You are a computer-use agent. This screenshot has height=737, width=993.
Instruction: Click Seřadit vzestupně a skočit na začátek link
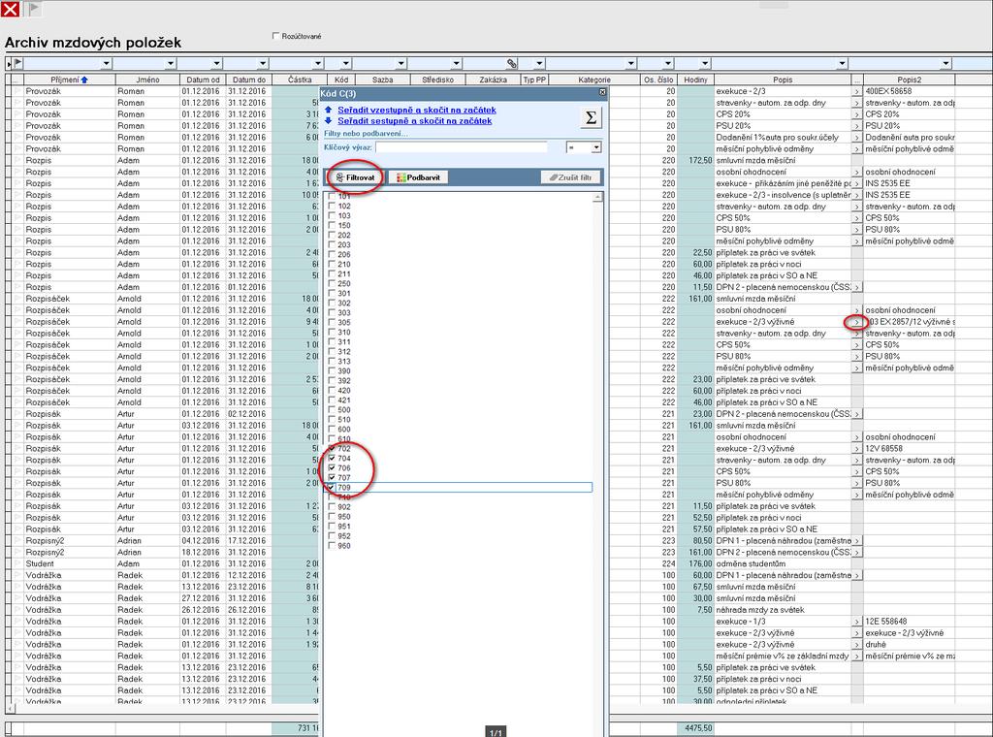click(x=417, y=110)
